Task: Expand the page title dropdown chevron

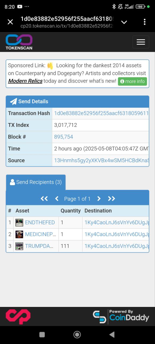Action: (x=124, y=22)
